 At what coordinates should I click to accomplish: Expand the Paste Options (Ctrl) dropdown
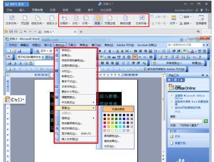tap(23, 99)
